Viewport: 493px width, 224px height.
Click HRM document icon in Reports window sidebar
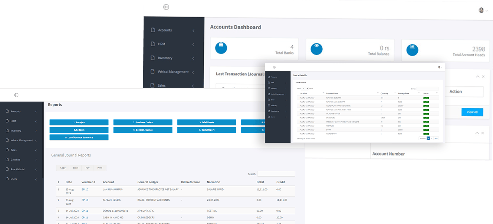pyautogui.click(x=7, y=121)
